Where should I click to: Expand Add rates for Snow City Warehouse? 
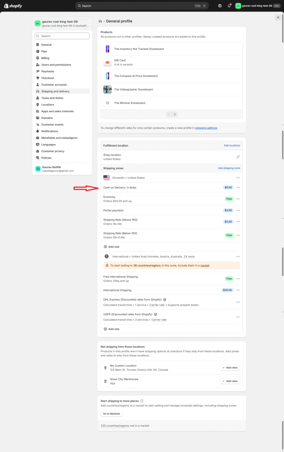click(230, 381)
